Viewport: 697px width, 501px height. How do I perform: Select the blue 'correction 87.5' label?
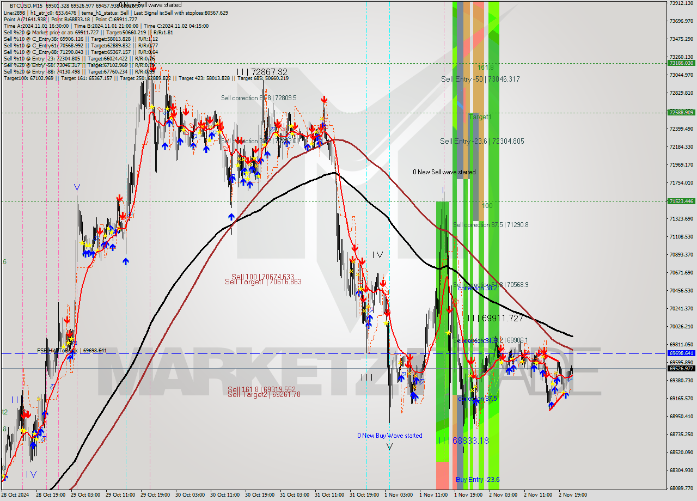click(478, 399)
